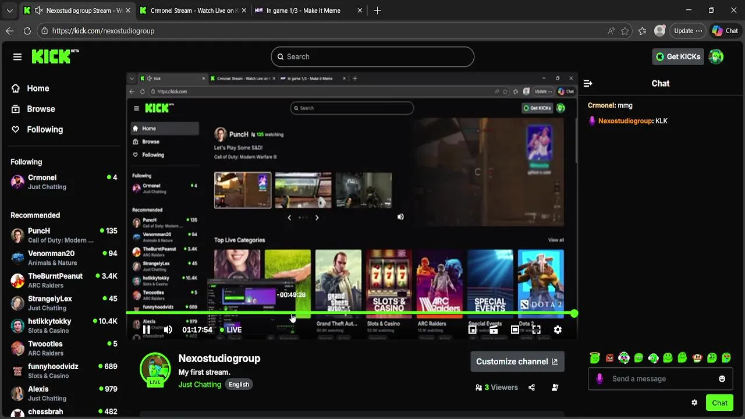Select Venomman20 in Recommended channels
The image size is (745, 419).
point(64,258)
